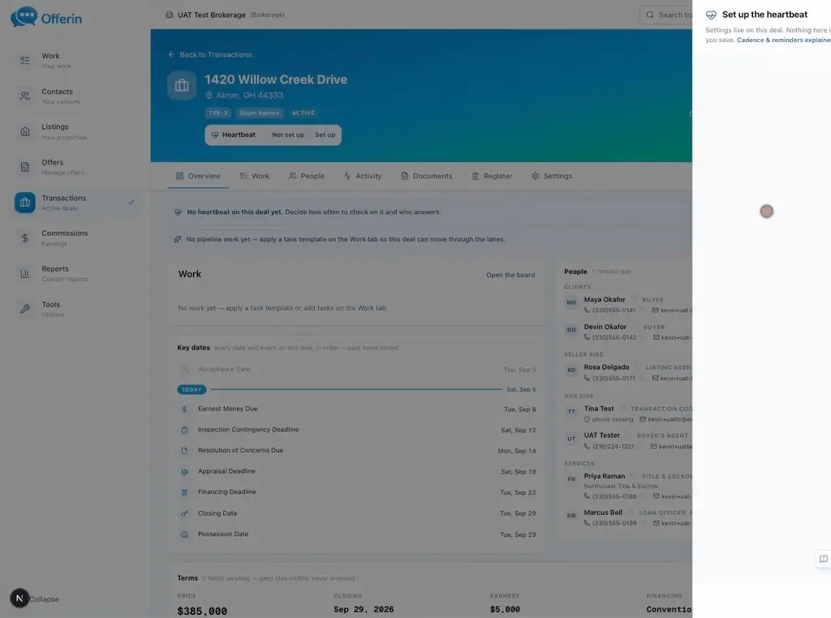The height and width of the screenshot is (618, 831).
Task: Open Priya Raman contact
Action: click(605, 476)
